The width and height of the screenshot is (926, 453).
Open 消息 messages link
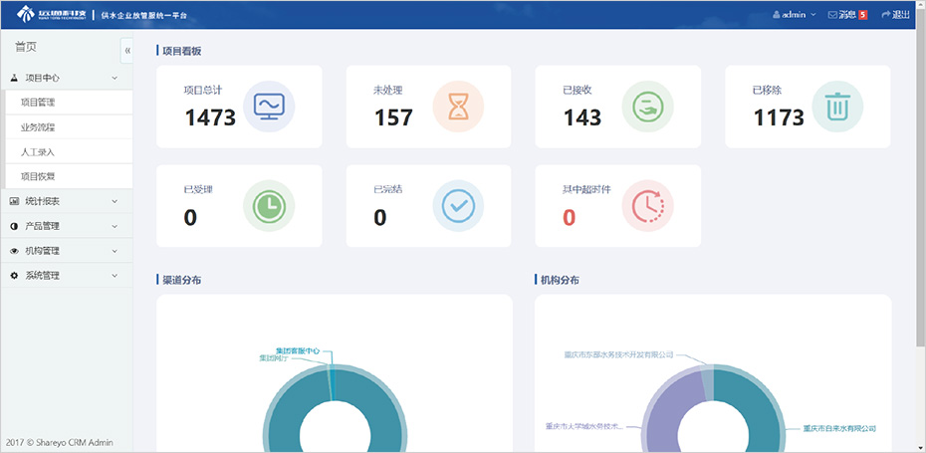[847, 15]
